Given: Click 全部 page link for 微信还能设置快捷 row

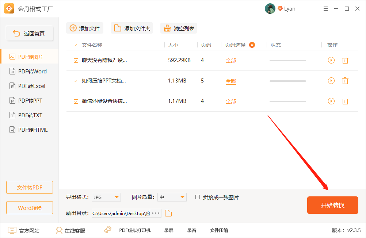Looking at the screenshot, I should pos(231,101).
